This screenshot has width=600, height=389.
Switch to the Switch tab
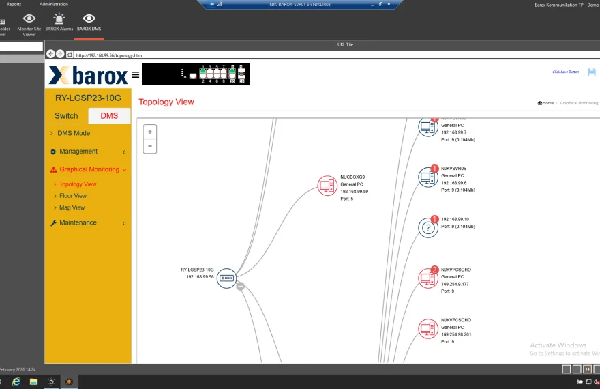[x=66, y=115]
